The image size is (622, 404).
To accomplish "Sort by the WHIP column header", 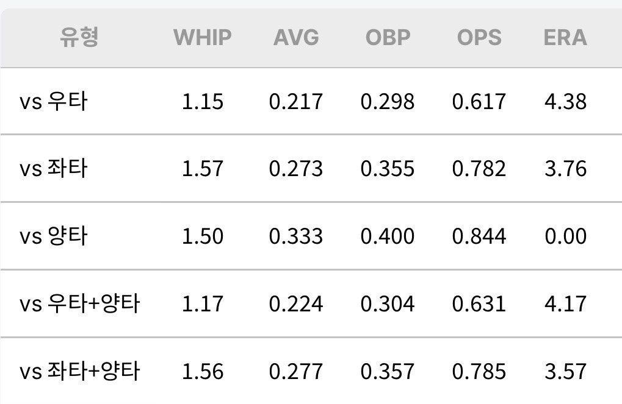I will click(x=202, y=38).
